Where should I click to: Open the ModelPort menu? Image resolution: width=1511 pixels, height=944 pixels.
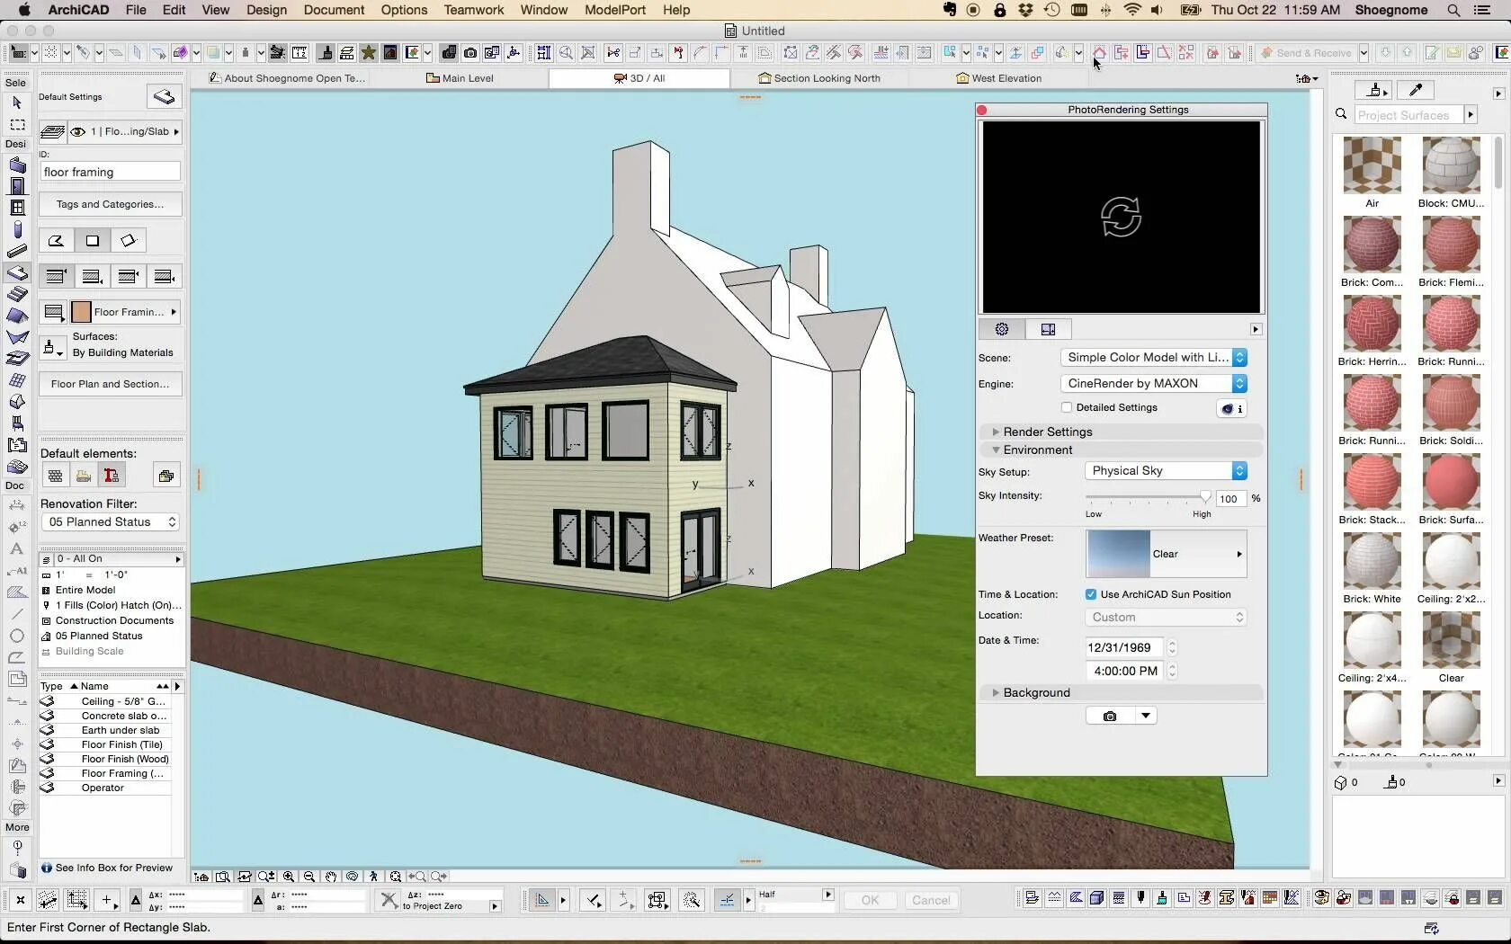point(615,10)
